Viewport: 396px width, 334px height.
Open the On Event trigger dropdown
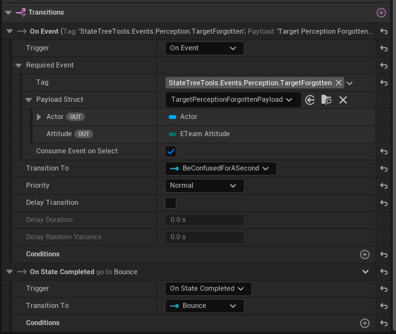[204, 48]
